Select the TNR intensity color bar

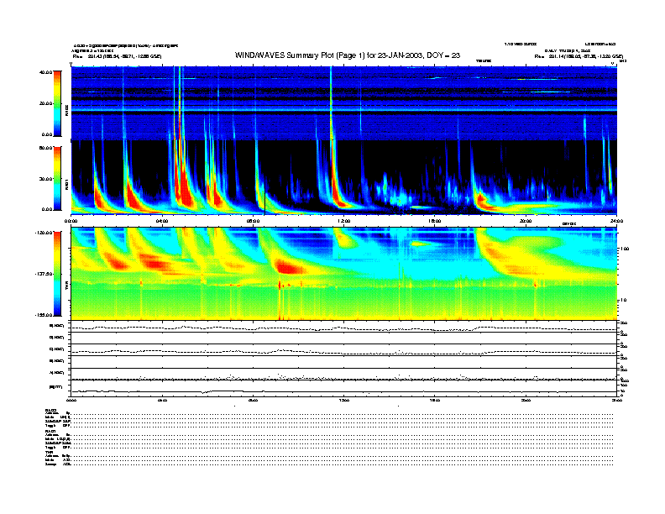click(57, 274)
